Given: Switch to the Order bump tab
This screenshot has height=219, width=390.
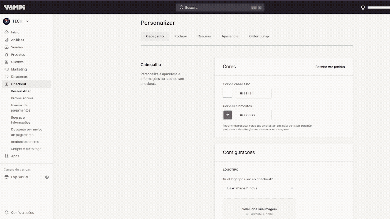Looking at the screenshot, I should click(259, 36).
